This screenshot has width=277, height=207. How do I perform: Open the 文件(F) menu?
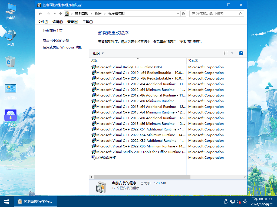coord(43,22)
